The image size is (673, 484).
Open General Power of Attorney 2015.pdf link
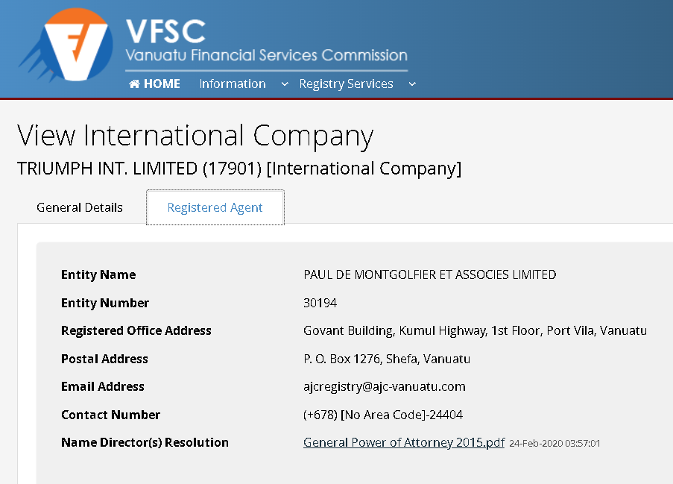click(x=404, y=442)
